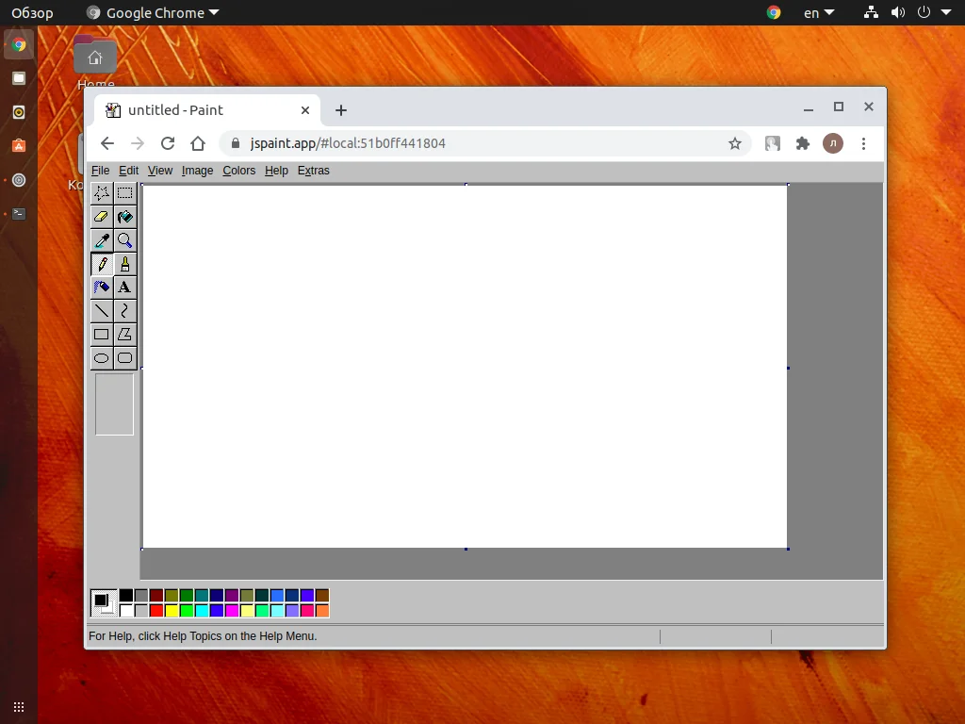
Task: Choose the Polygon tool
Action: pos(124,334)
